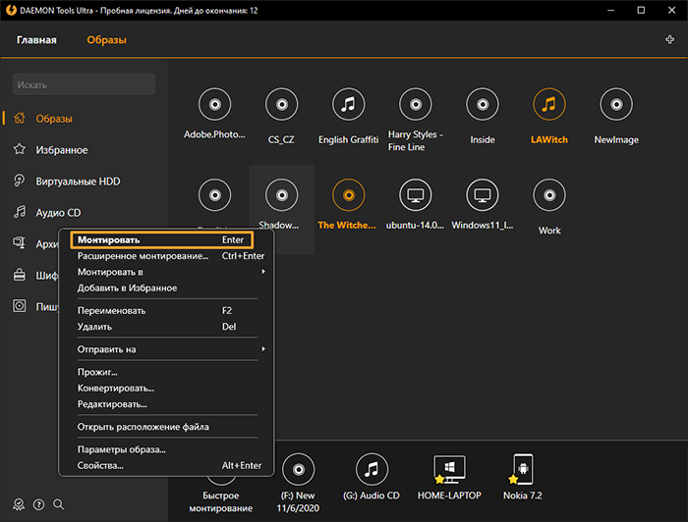Open license badge icon at bottom-left
This screenshot has height=522, width=688.
coord(19,504)
